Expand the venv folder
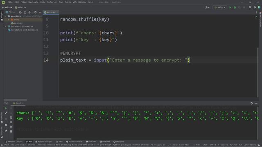The width and height of the screenshot is (262, 147). [8, 20]
